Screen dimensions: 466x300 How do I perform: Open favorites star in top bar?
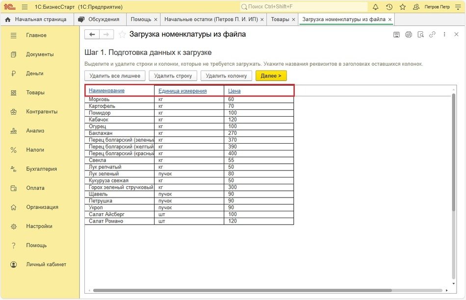point(403,7)
